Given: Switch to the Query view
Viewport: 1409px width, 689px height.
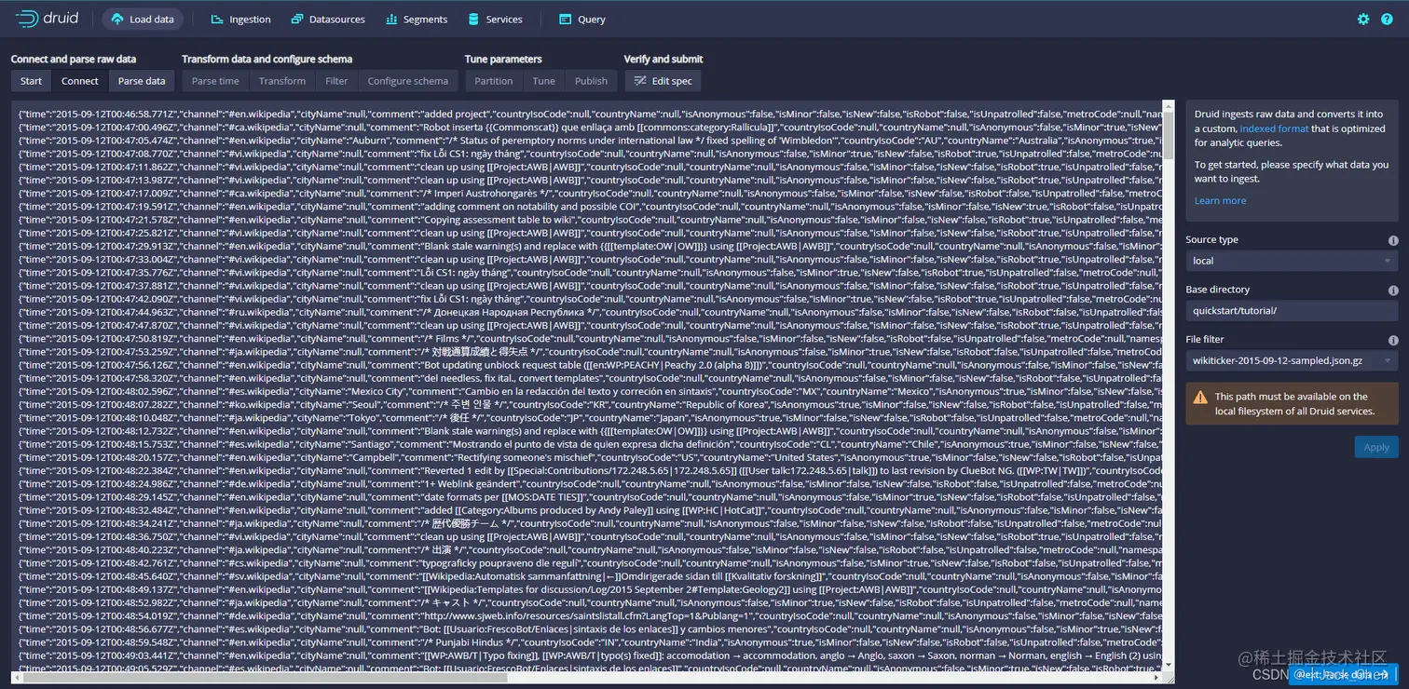Looking at the screenshot, I should point(582,19).
